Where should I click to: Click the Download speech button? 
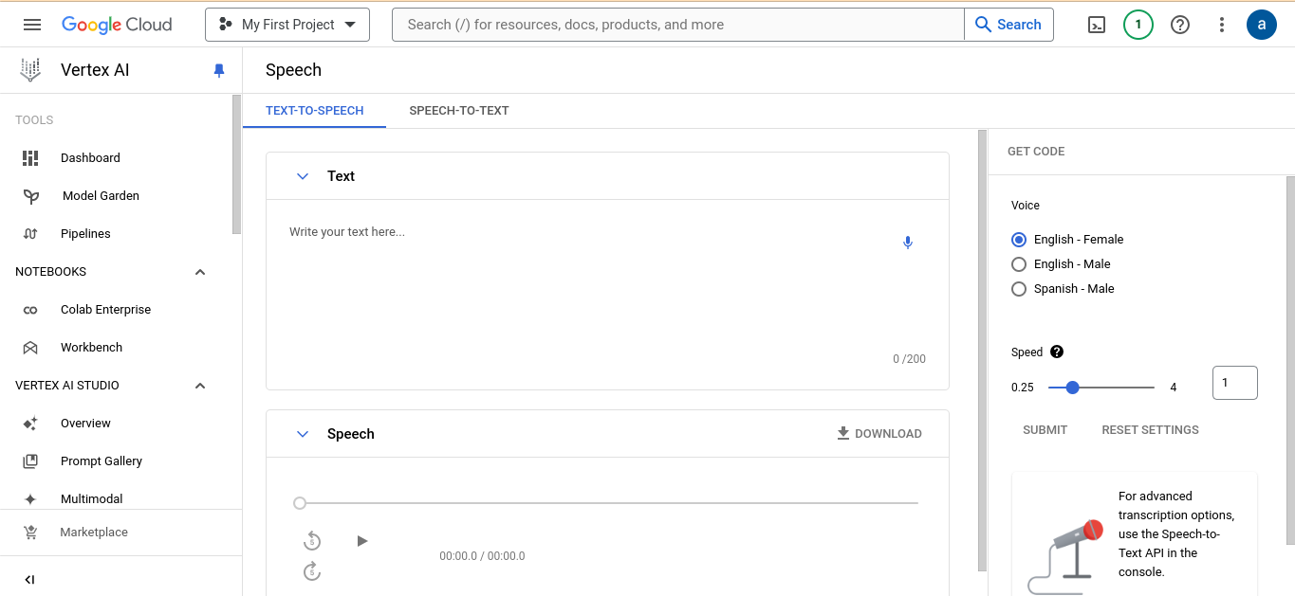(879, 434)
